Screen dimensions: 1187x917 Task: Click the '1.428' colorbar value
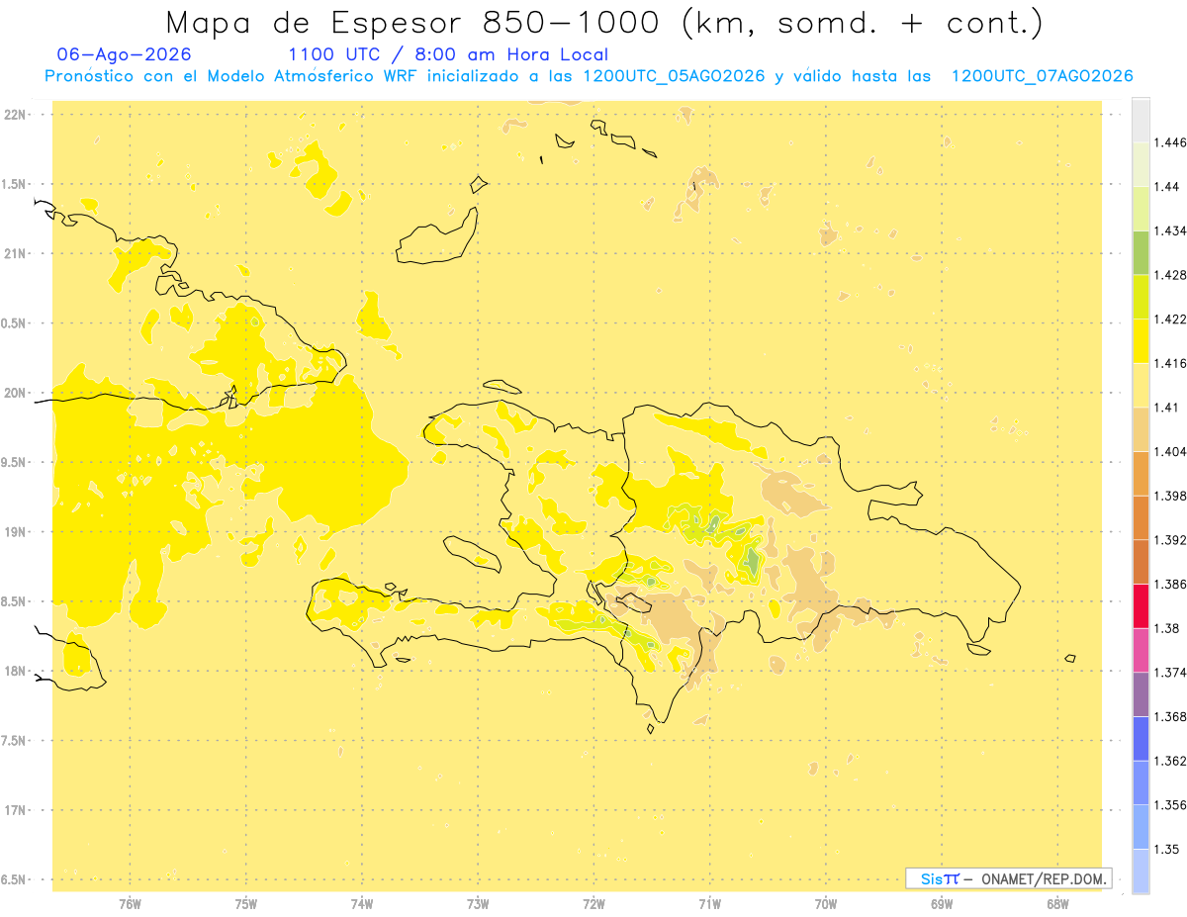[x=1170, y=275]
